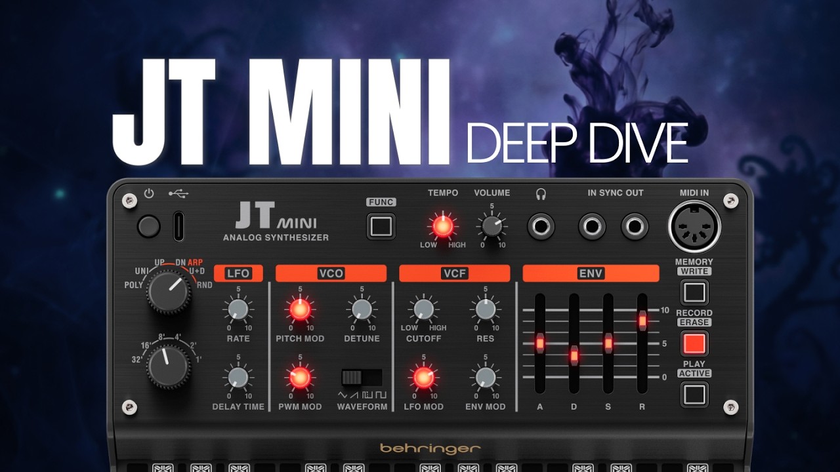Click the Attack (A) envelope slider handle
Viewport: 840px width, 472px height.
pos(540,343)
